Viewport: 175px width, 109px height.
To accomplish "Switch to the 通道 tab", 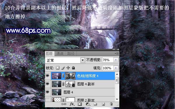I will point(60,54).
